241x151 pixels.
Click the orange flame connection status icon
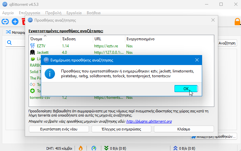(x=81, y=148)
